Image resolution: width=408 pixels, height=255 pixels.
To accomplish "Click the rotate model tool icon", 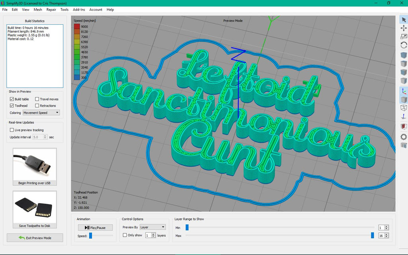I will [403, 45].
